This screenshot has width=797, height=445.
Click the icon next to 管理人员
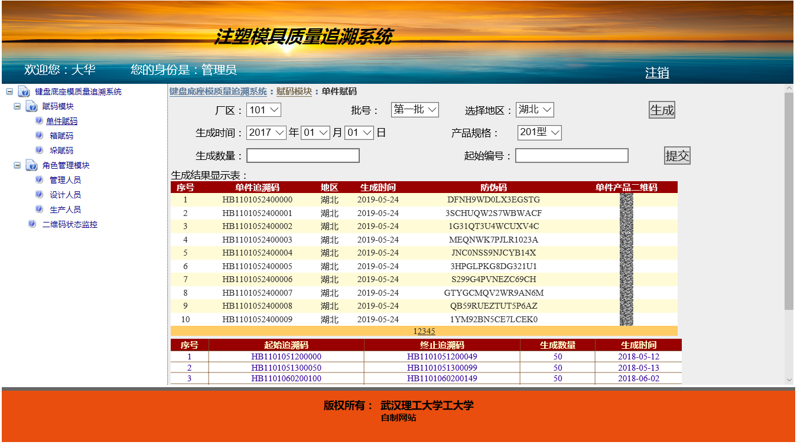[39, 180]
